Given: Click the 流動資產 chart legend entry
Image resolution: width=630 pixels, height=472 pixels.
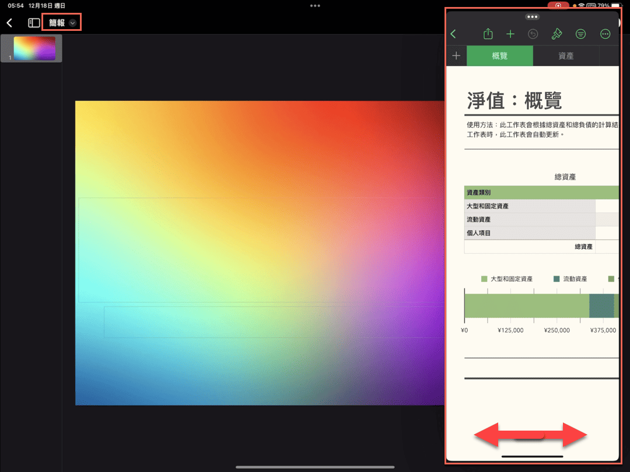Looking at the screenshot, I should pyautogui.click(x=570, y=279).
